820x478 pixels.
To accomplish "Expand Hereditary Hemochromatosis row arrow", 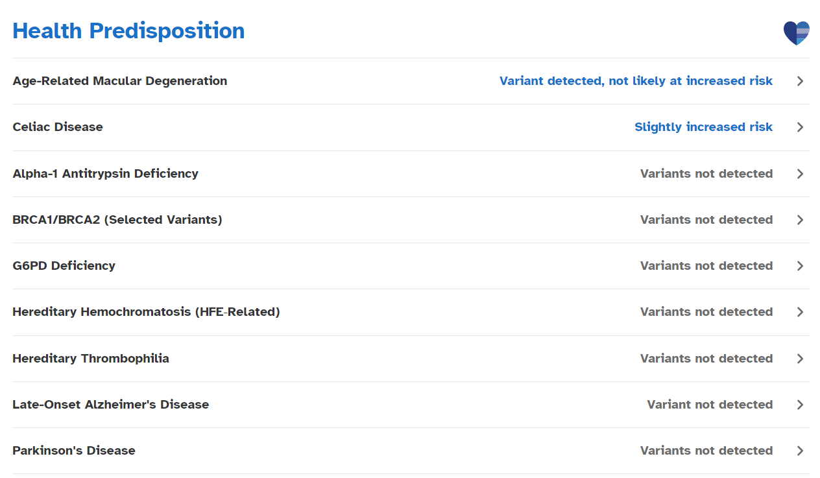I will tap(800, 312).
